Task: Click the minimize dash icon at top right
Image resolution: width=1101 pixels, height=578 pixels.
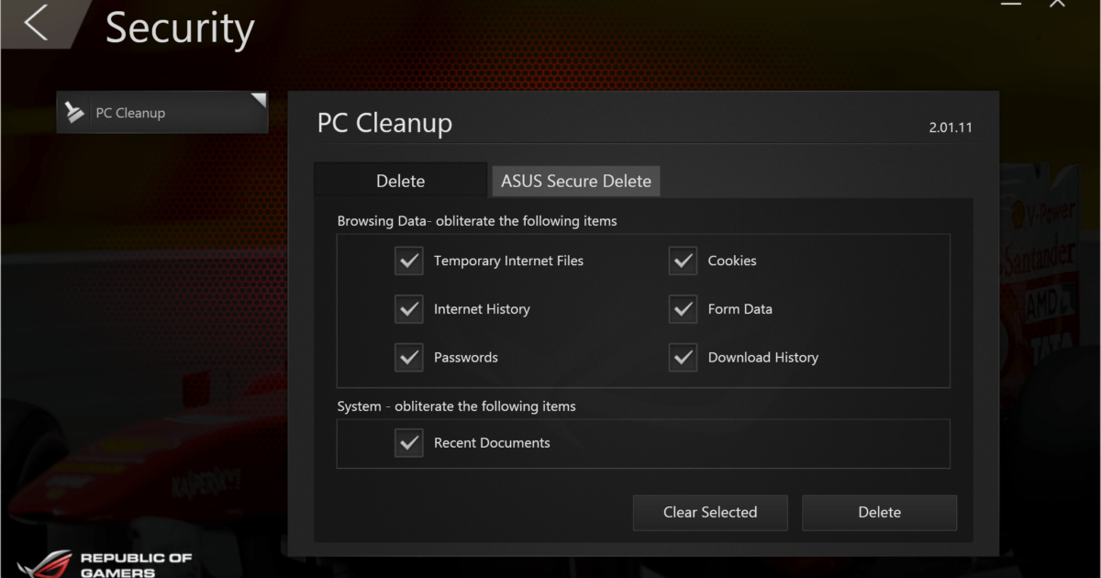Action: 1010,5
